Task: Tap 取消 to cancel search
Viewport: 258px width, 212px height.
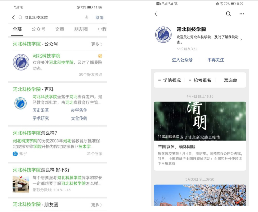Action: (x=100, y=17)
